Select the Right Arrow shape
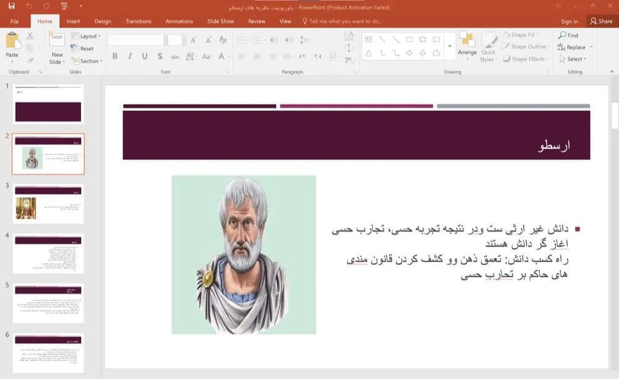Screen dimensions: 619x379 pos(409,53)
